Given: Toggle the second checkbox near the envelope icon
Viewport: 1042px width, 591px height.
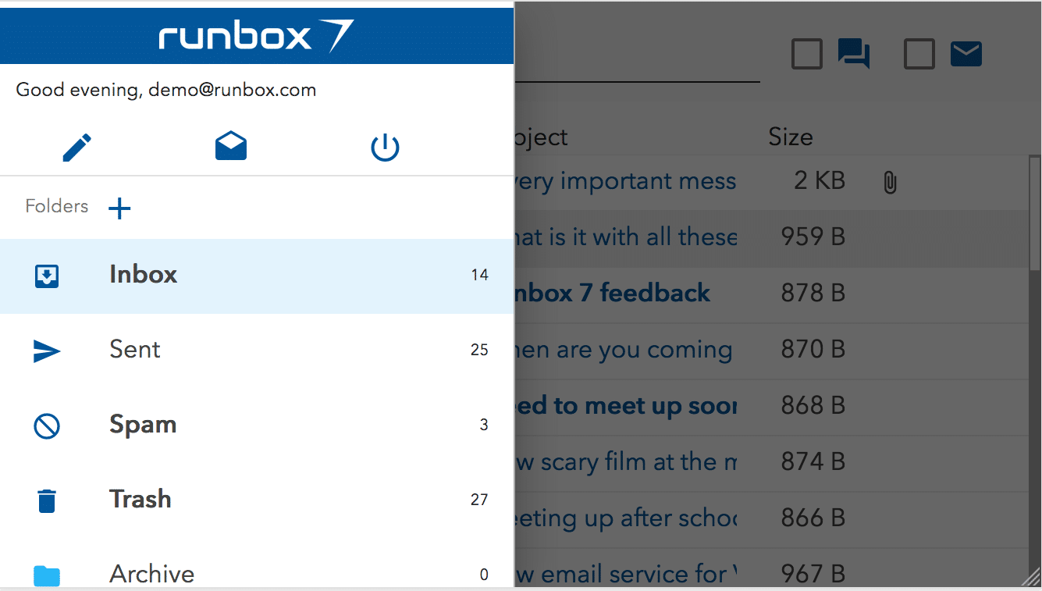Looking at the screenshot, I should tap(919, 54).
